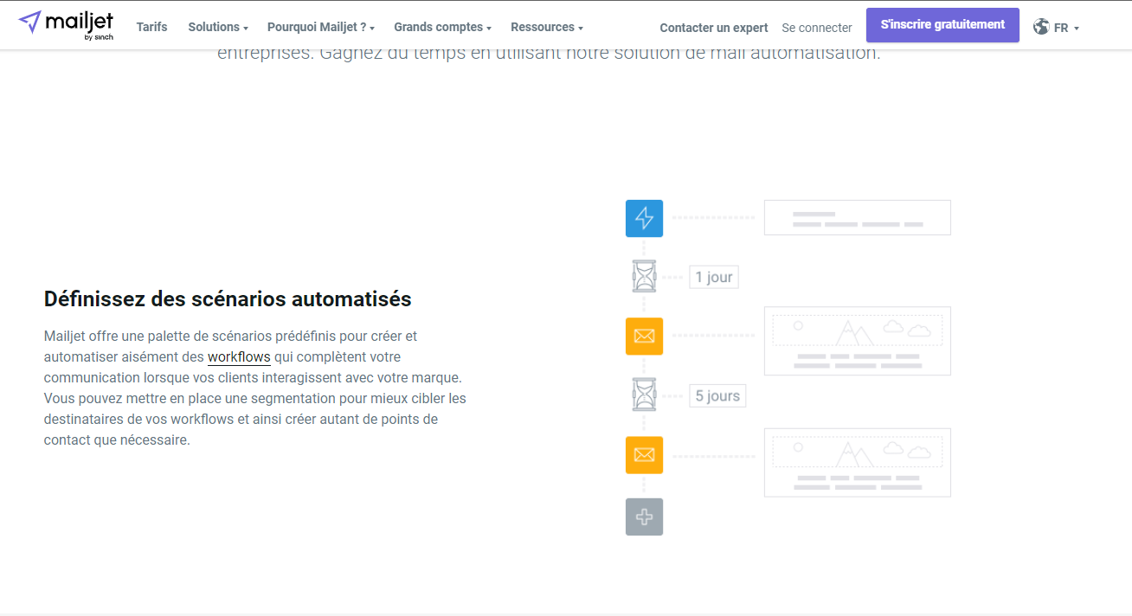The height and width of the screenshot is (616, 1132).
Task: Click the gray plus add-step icon
Action: [x=644, y=517]
